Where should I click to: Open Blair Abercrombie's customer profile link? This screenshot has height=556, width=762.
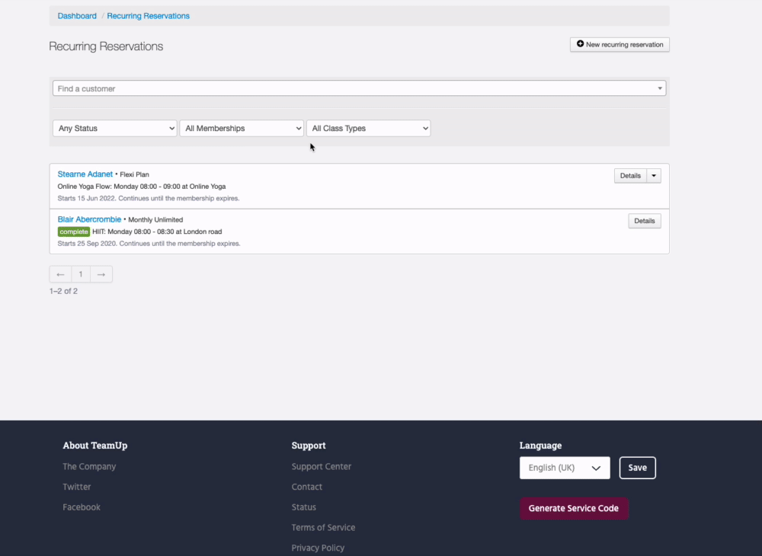click(89, 219)
